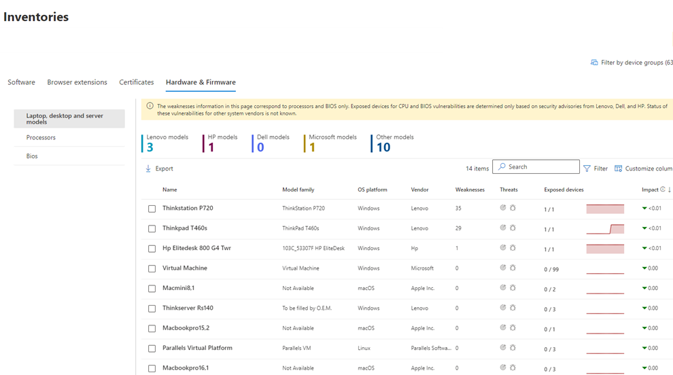Switch to the Software tab

tap(21, 82)
